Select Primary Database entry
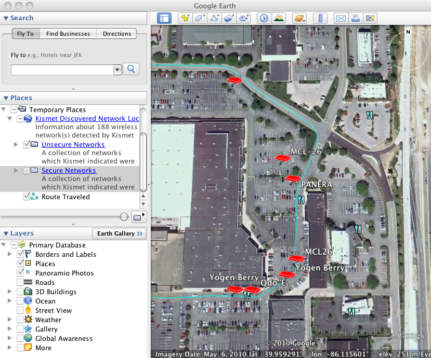Screen dimensions: 431x358 pos(57,245)
